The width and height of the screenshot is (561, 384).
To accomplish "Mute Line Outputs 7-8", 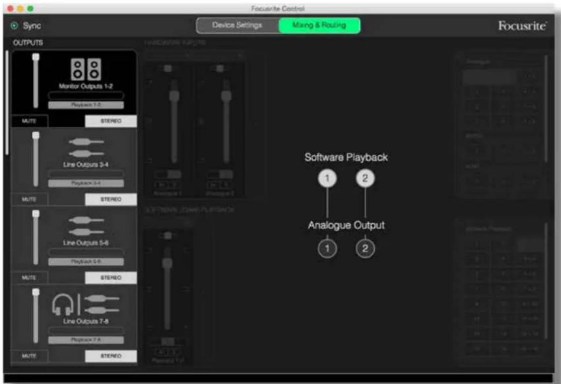I will click(x=29, y=356).
